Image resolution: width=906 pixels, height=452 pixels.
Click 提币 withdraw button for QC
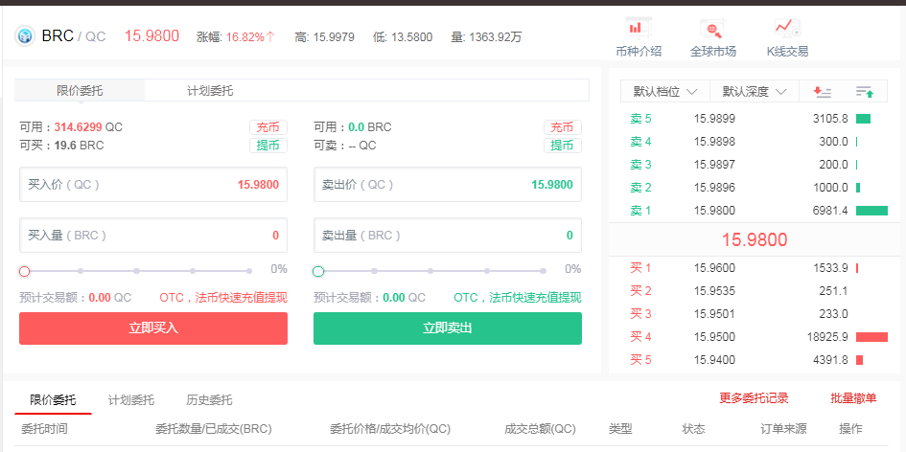(268, 146)
